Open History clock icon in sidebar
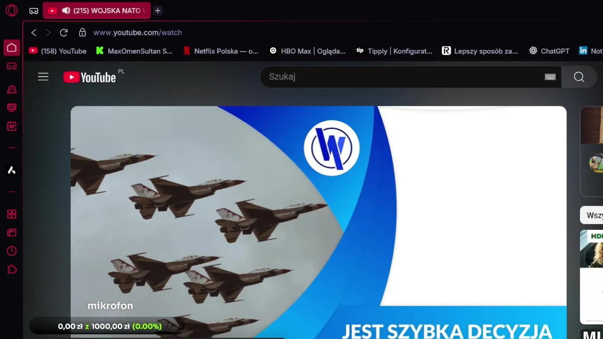 pyautogui.click(x=12, y=251)
